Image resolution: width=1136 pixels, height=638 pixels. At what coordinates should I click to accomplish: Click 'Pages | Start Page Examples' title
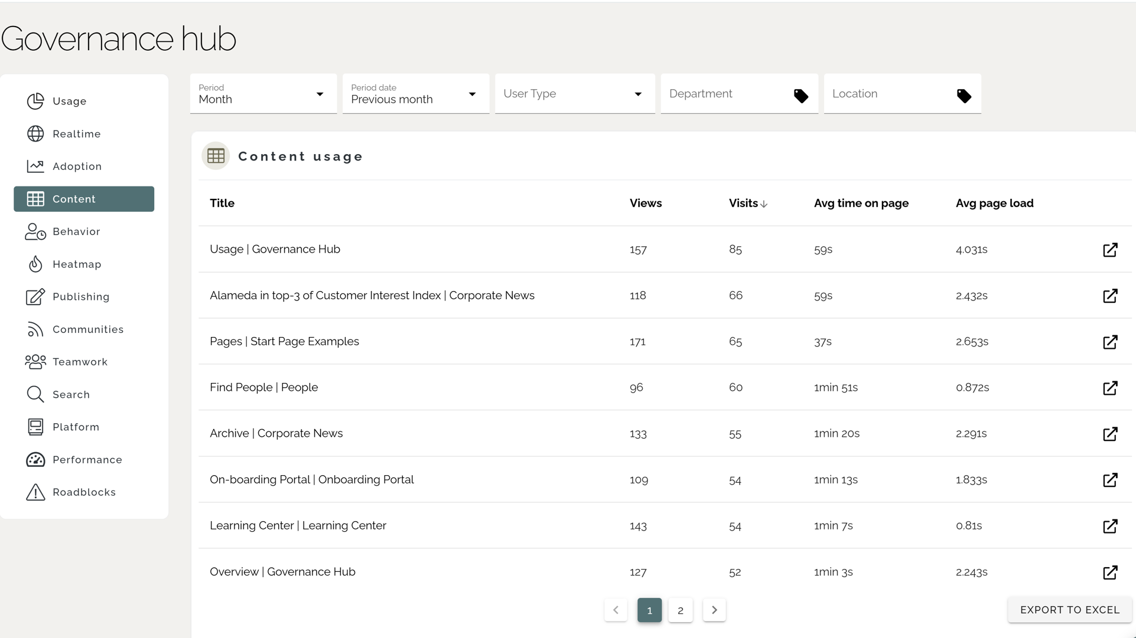[x=284, y=341]
